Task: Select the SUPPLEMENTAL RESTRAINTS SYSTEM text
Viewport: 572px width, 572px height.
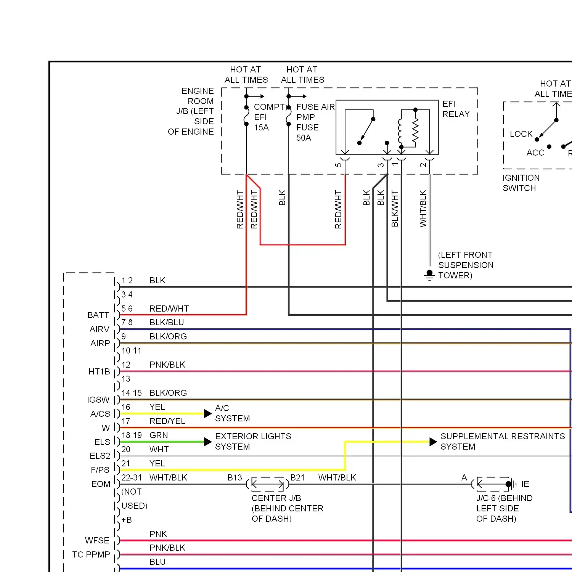Action: coord(503,442)
